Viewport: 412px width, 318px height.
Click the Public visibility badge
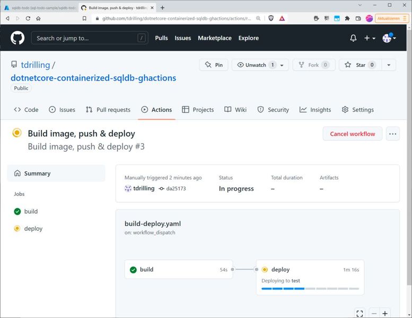(21, 88)
